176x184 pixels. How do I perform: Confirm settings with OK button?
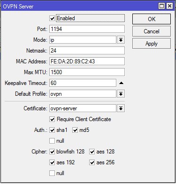pos(152,19)
